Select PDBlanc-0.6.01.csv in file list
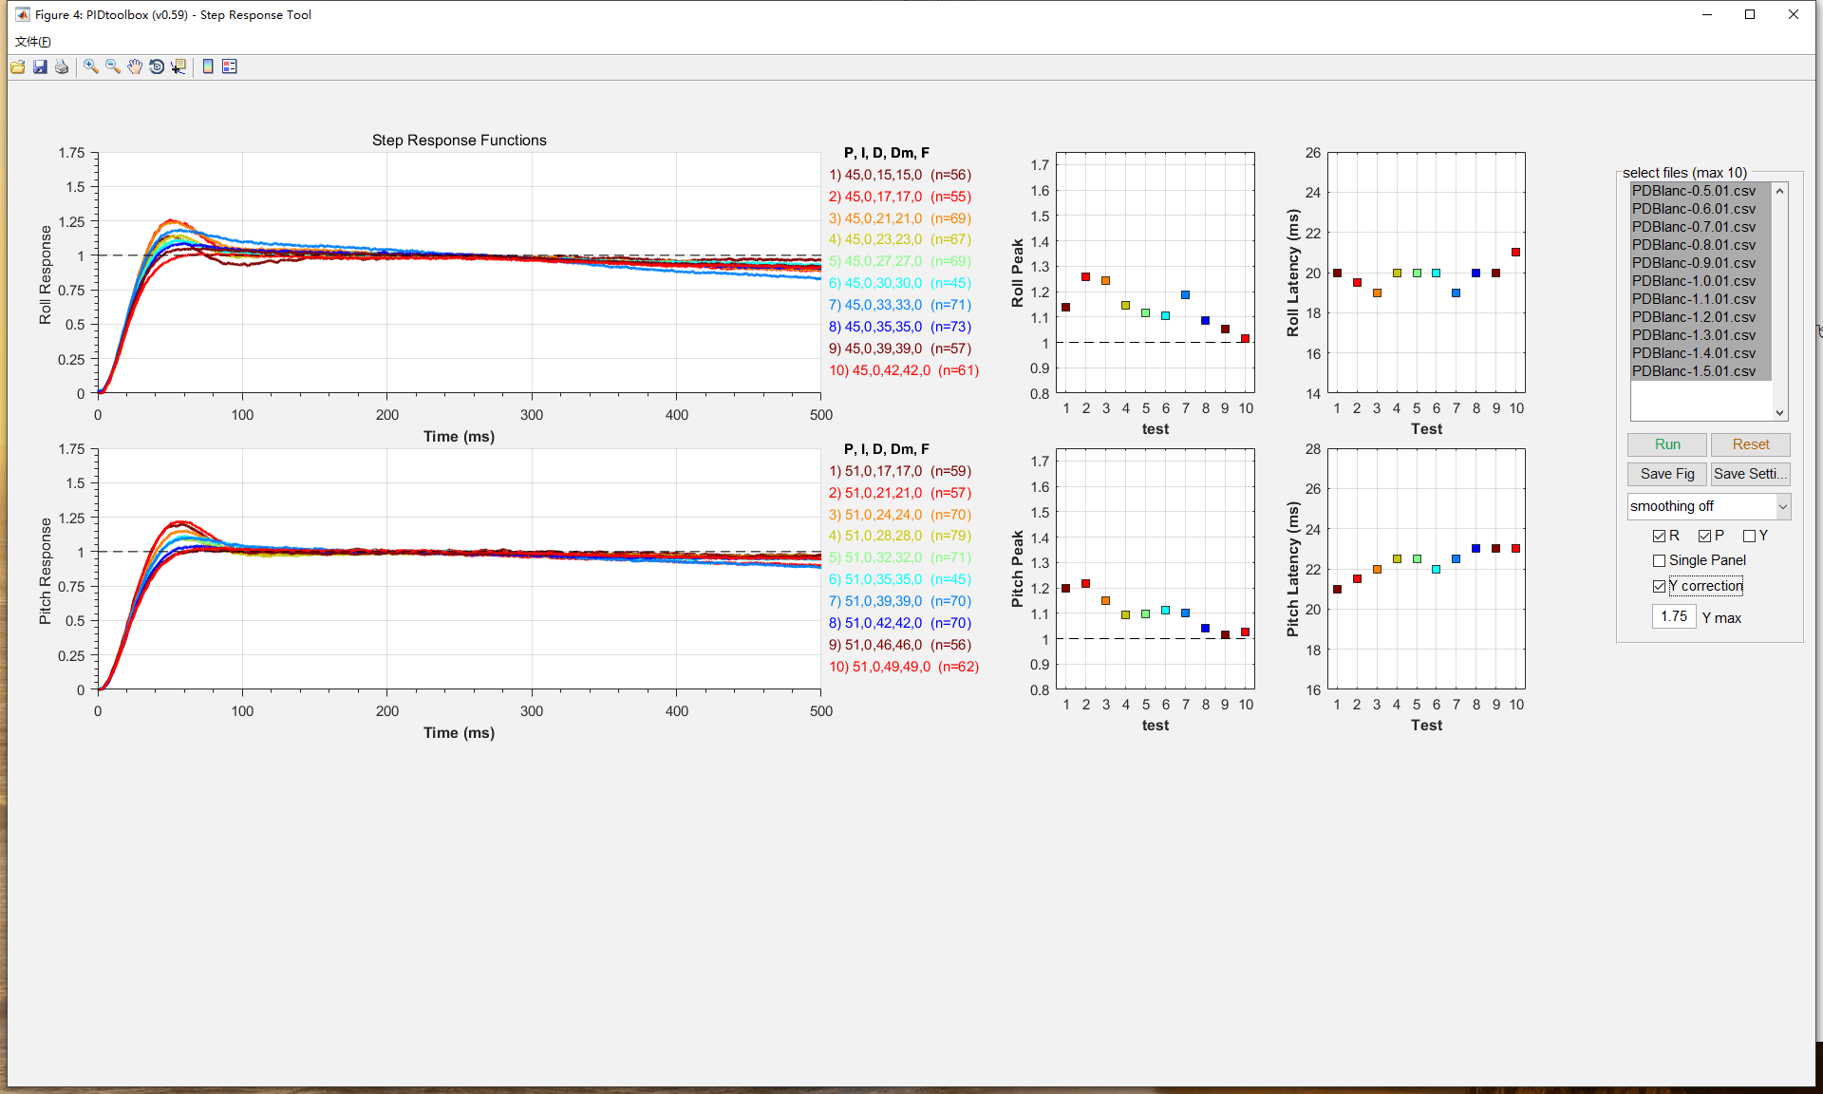Image resolution: width=1823 pixels, height=1094 pixels. click(1701, 209)
